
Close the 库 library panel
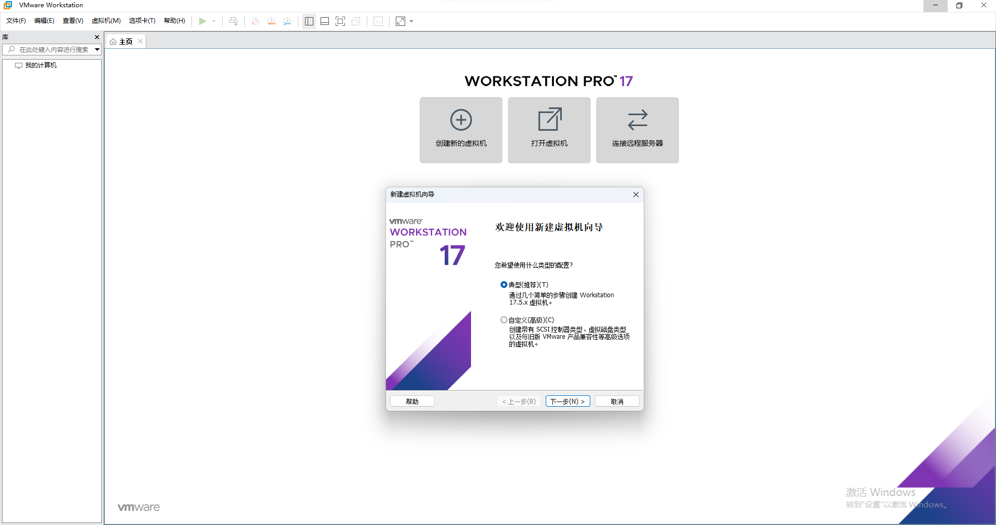[x=97, y=37]
